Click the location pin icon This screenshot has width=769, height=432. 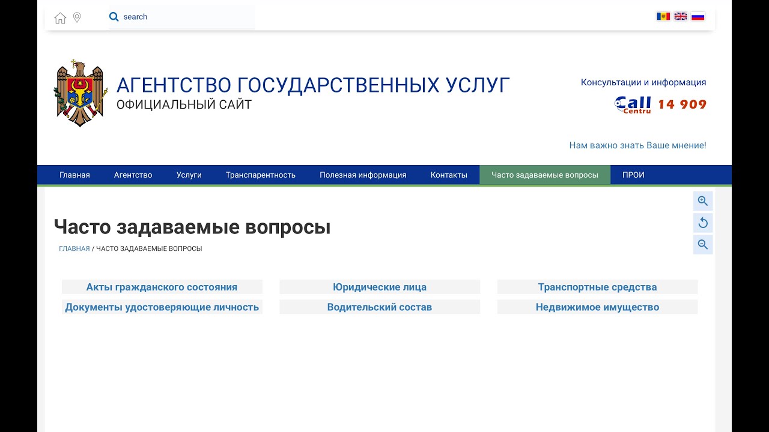coord(77,17)
